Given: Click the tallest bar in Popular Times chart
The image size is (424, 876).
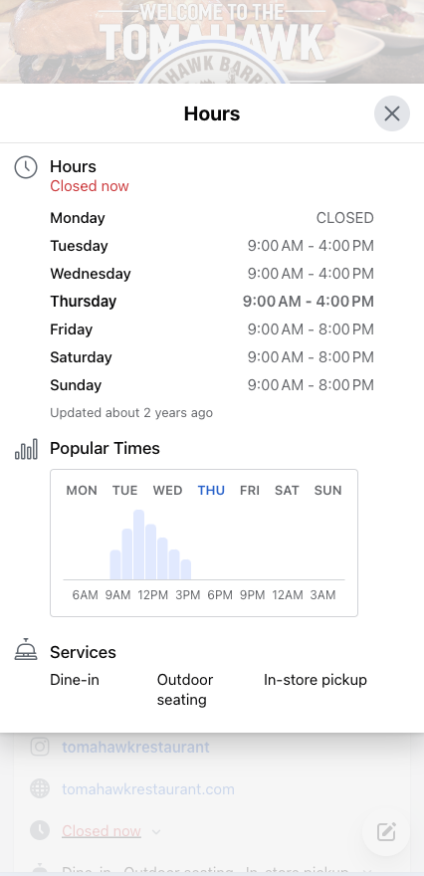Looking at the screenshot, I should 138,545.
